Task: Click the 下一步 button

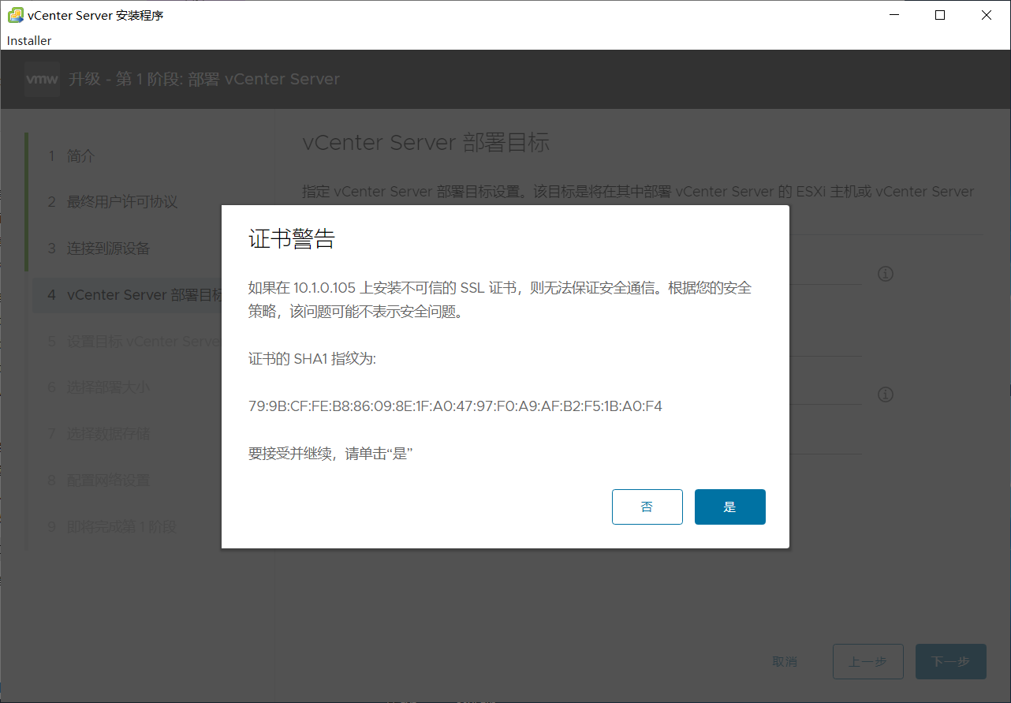Action: (950, 661)
